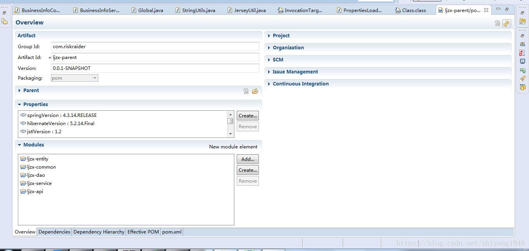Click the springVersion property tag icon
The image size is (529, 251).
(x=23, y=115)
